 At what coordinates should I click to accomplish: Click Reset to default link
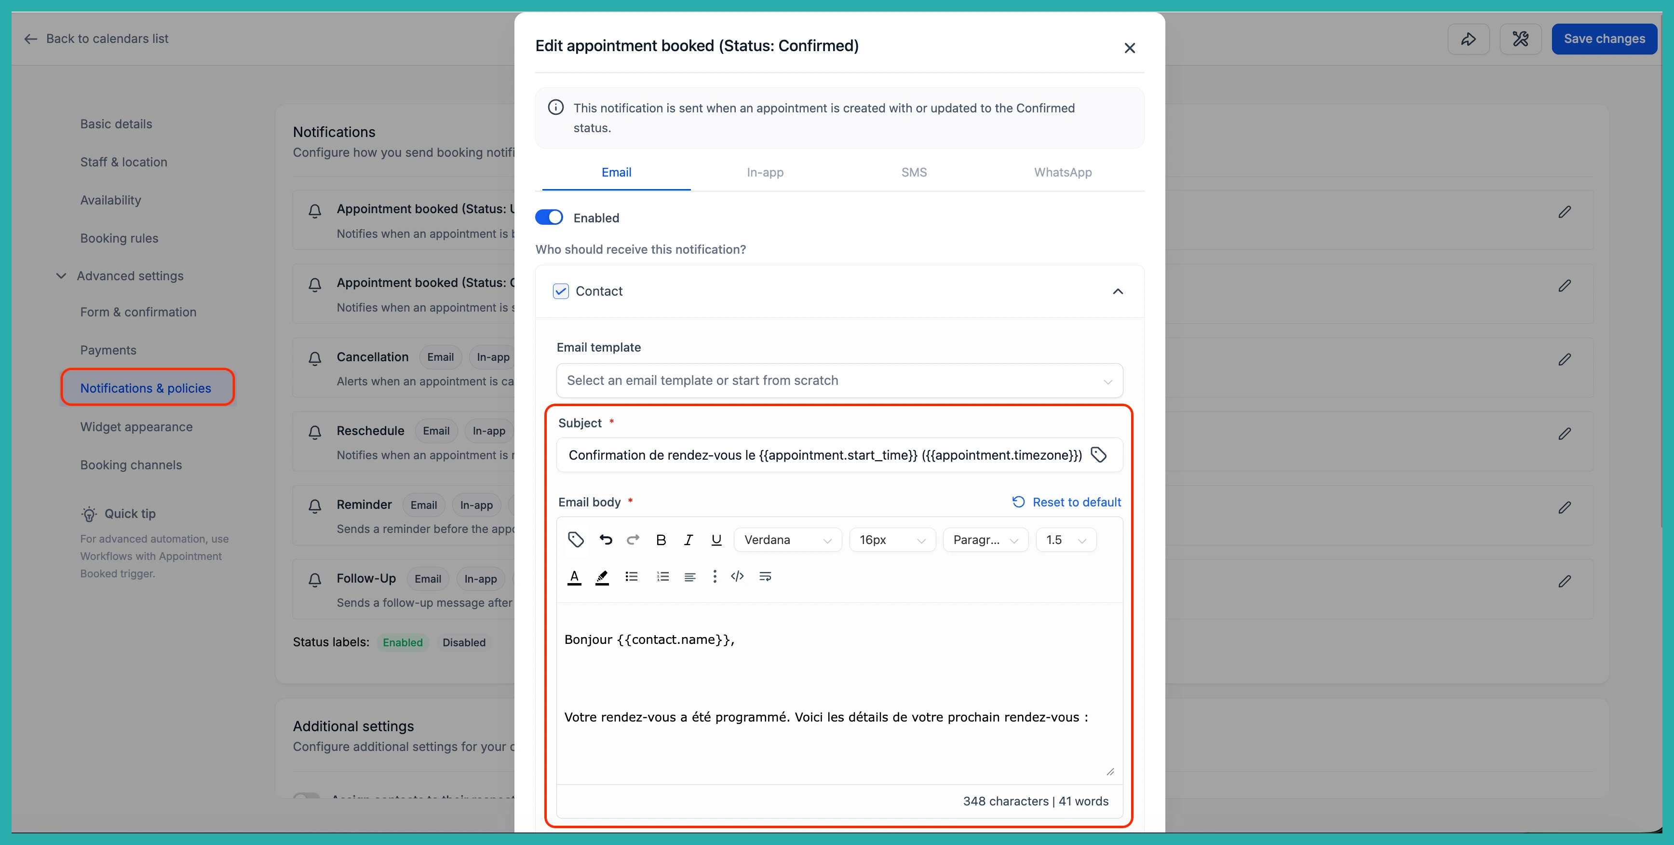pos(1066,502)
